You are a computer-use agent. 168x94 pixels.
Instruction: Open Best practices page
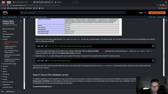6,37
